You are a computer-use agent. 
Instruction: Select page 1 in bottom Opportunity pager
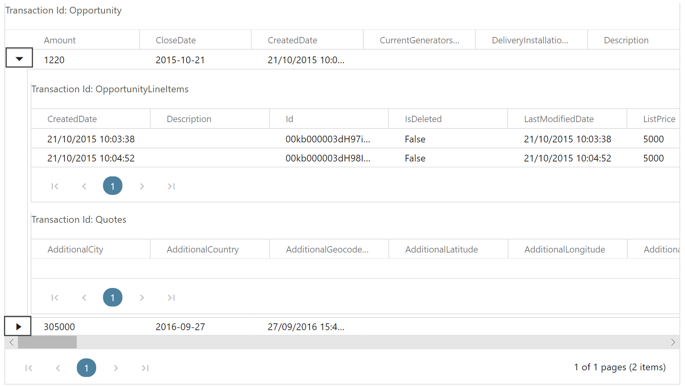coord(86,368)
